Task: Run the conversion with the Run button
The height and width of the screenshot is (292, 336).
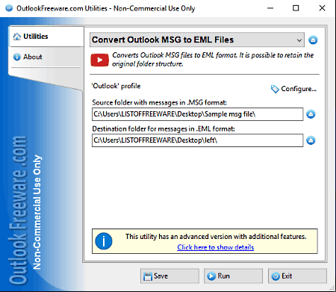Action: pos(233,276)
